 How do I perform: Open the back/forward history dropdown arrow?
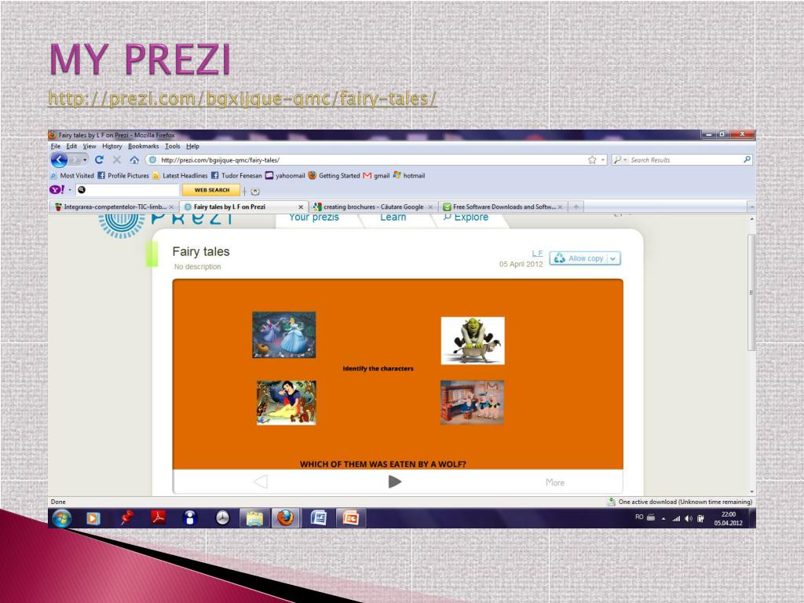click(x=85, y=160)
